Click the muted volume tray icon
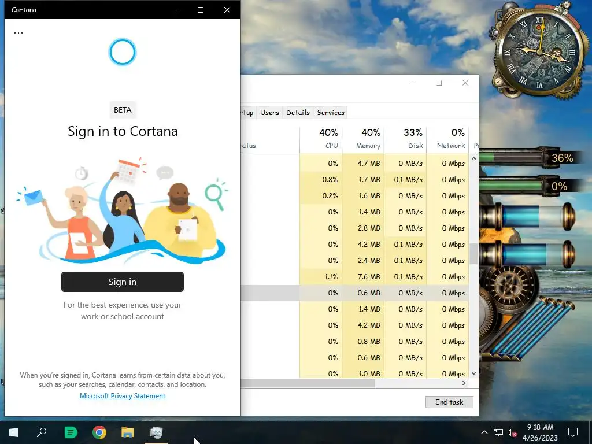592x444 pixels. point(512,432)
